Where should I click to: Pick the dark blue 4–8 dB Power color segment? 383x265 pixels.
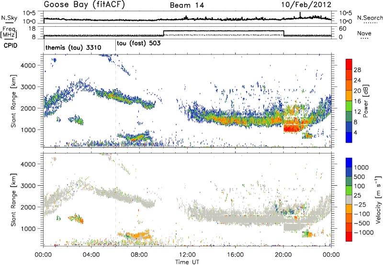pyautogui.click(x=349, y=127)
